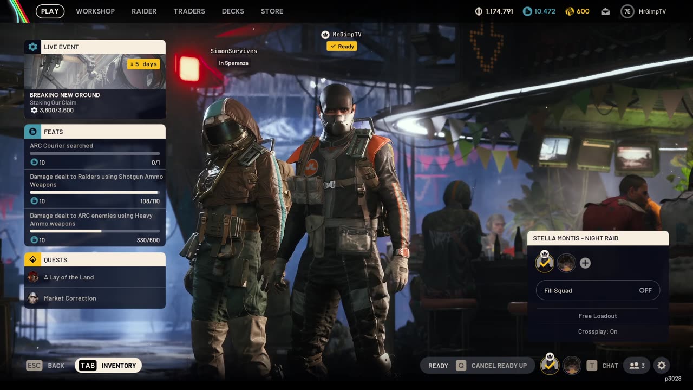Click the second squad member avatar in panel

tap(566, 263)
